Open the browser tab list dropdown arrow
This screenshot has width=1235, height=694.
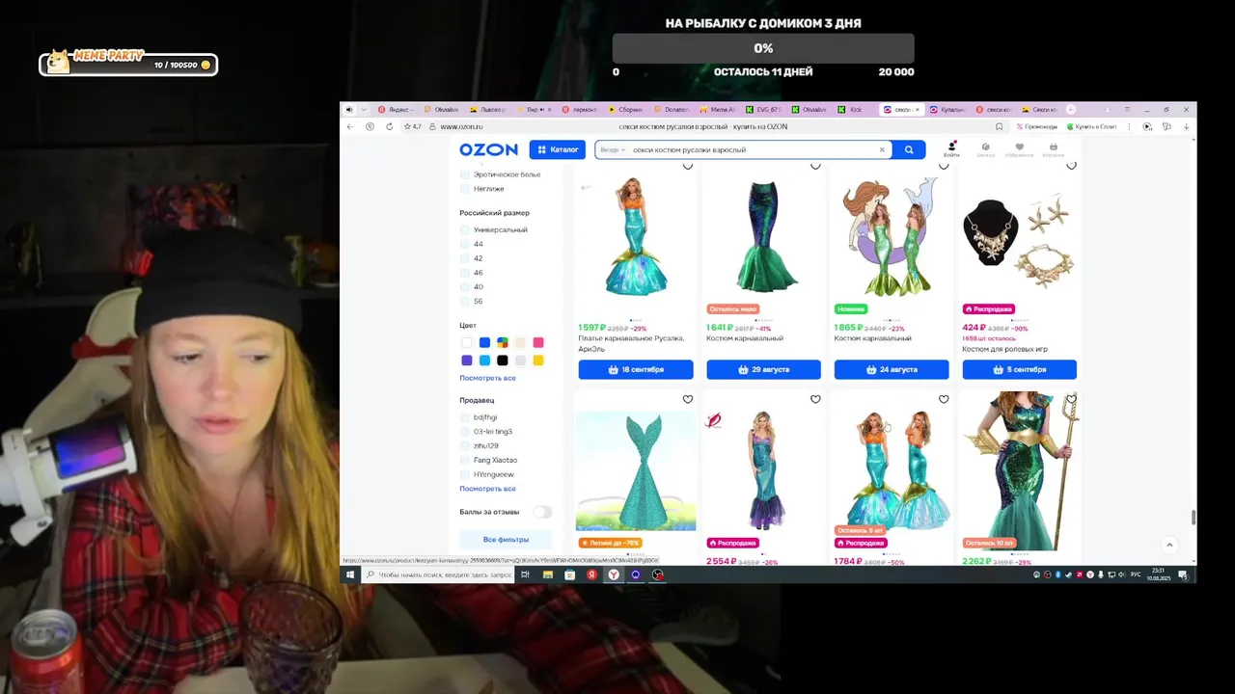click(x=364, y=110)
